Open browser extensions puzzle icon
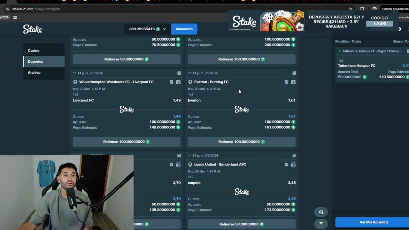 [x=362, y=9]
